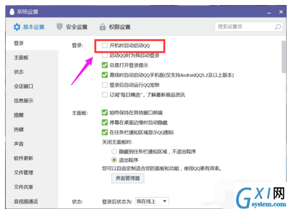This screenshot has height=209, width=290.
Task: Select 热键 in the sidebar
Action: (19, 129)
